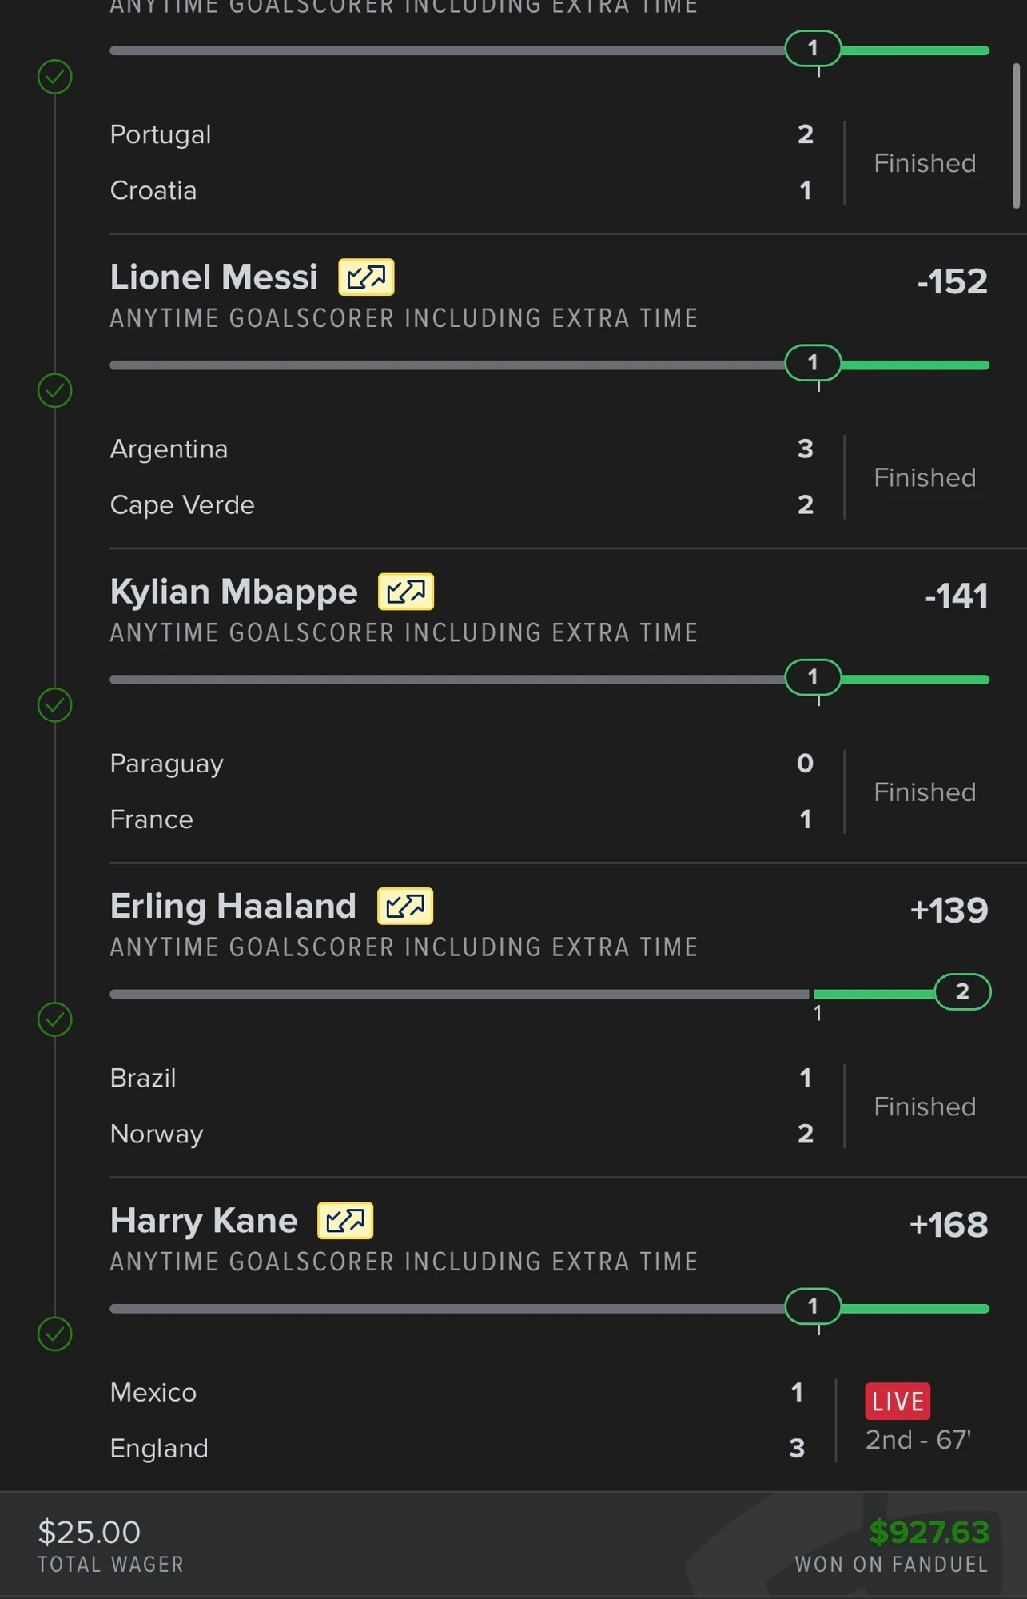Tap Harry Kane's goal progress marker
The width and height of the screenshot is (1027, 1599).
(813, 1306)
